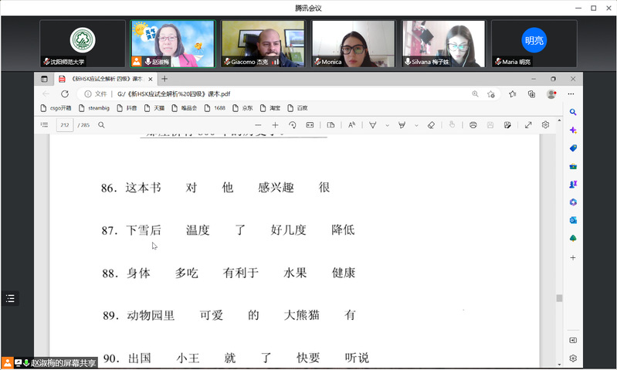The height and width of the screenshot is (370, 617).
Task: Enter full screen PDF view
Action: [x=528, y=125]
